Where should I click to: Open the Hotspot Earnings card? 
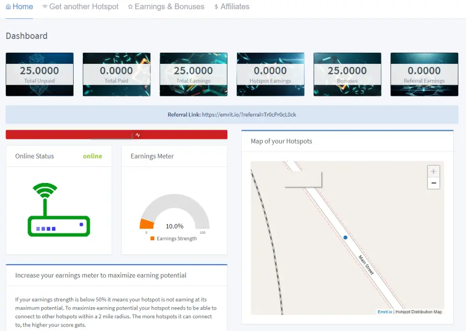click(x=271, y=75)
